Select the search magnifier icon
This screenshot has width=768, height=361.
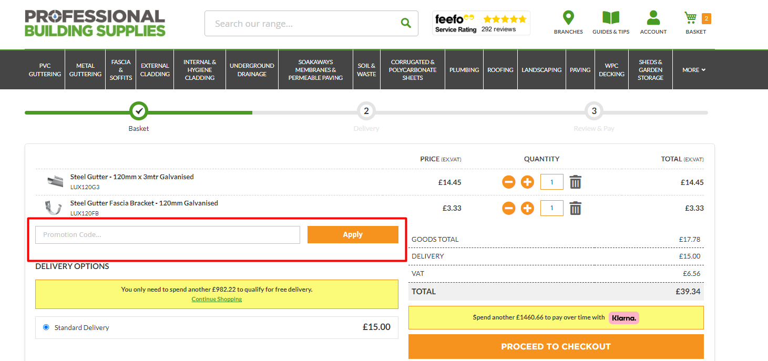click(405, 23)
